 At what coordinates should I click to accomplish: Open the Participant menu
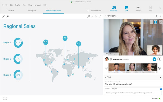(38, 5)
